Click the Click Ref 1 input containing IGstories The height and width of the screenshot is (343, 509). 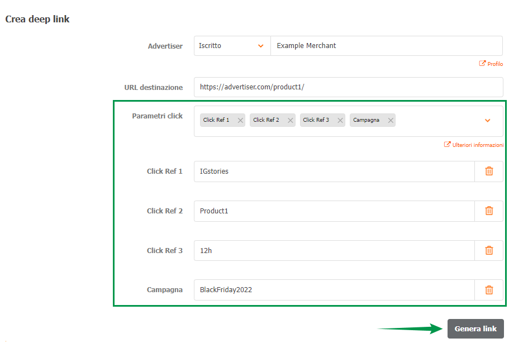click(x=334, y=171)
